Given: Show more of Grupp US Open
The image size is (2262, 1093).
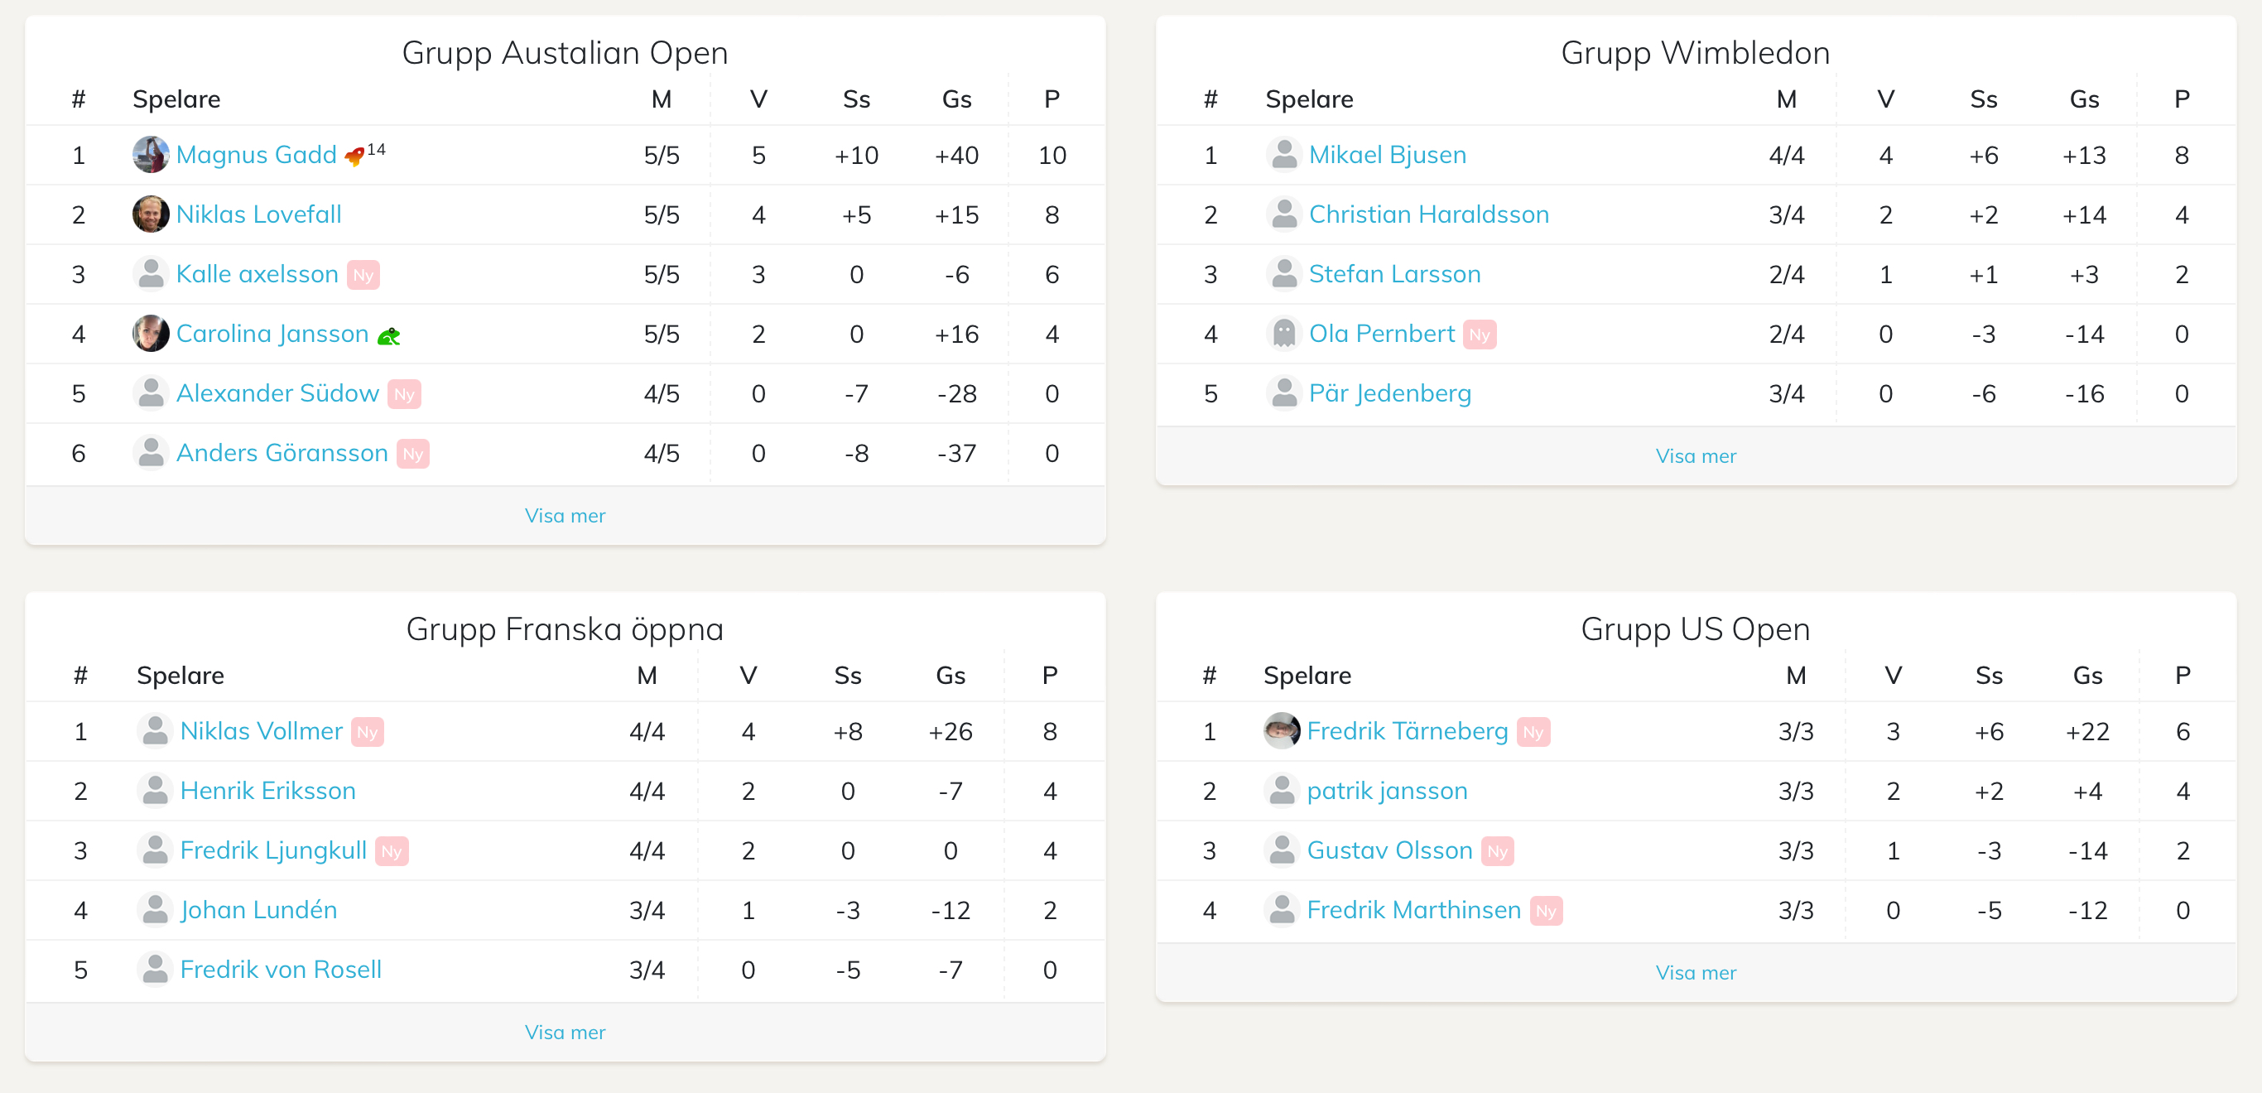Looking at the screenshot, I should 1695,972.
